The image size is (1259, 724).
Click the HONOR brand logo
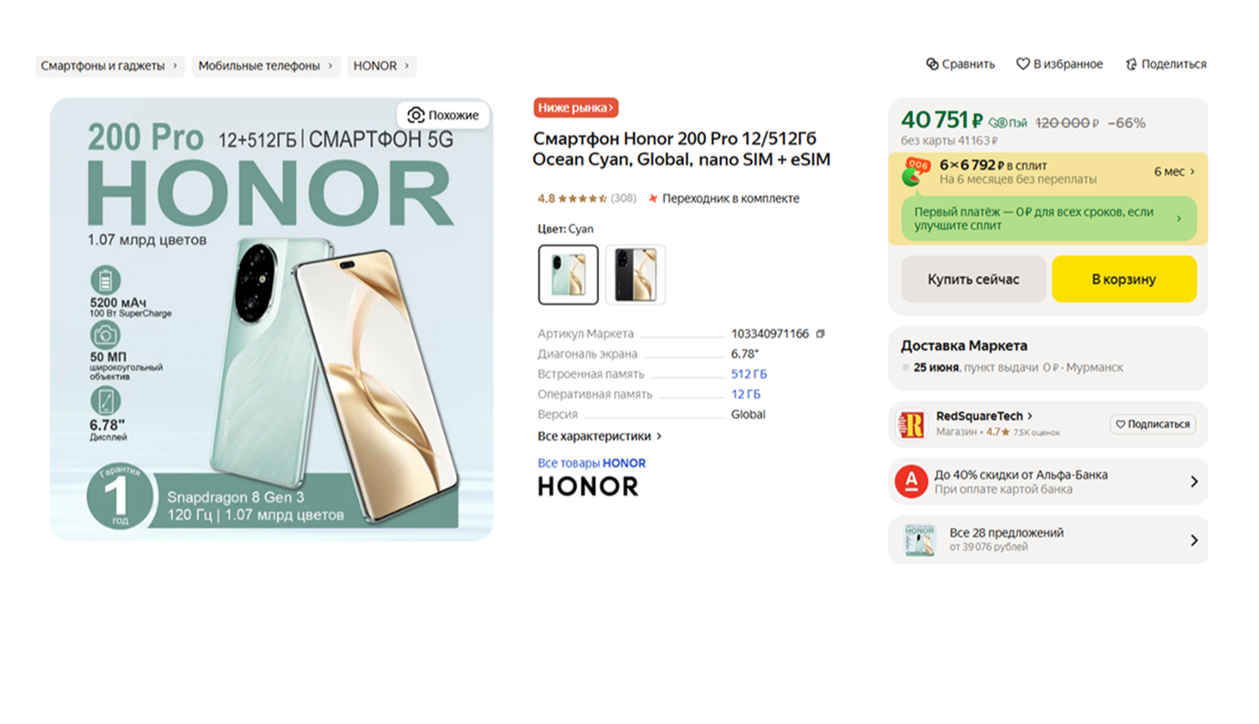click(x=588, y=486)
